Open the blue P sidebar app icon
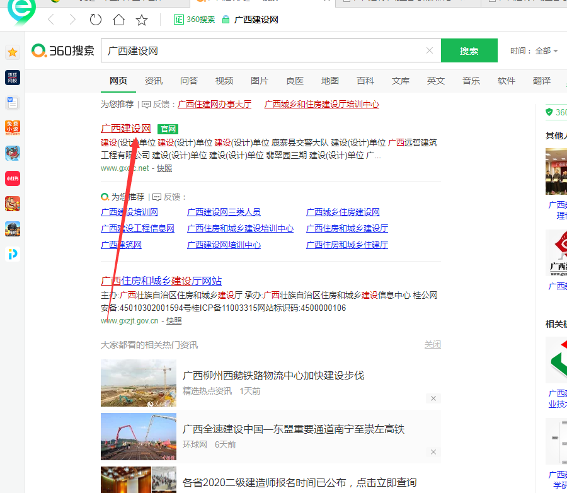Image resolution: width=567 pixels, height=493 pixels. click(x=13, y=254)
